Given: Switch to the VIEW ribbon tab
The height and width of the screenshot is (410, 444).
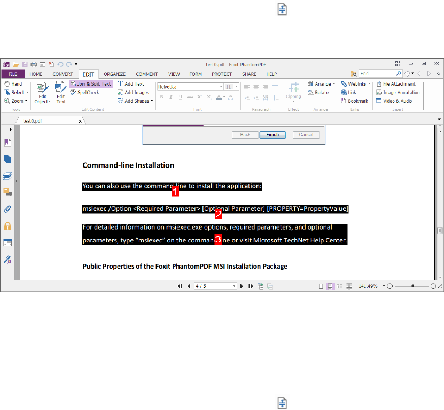Looking at the screenshot, I should pyautogui.click(x=174, y=74).
